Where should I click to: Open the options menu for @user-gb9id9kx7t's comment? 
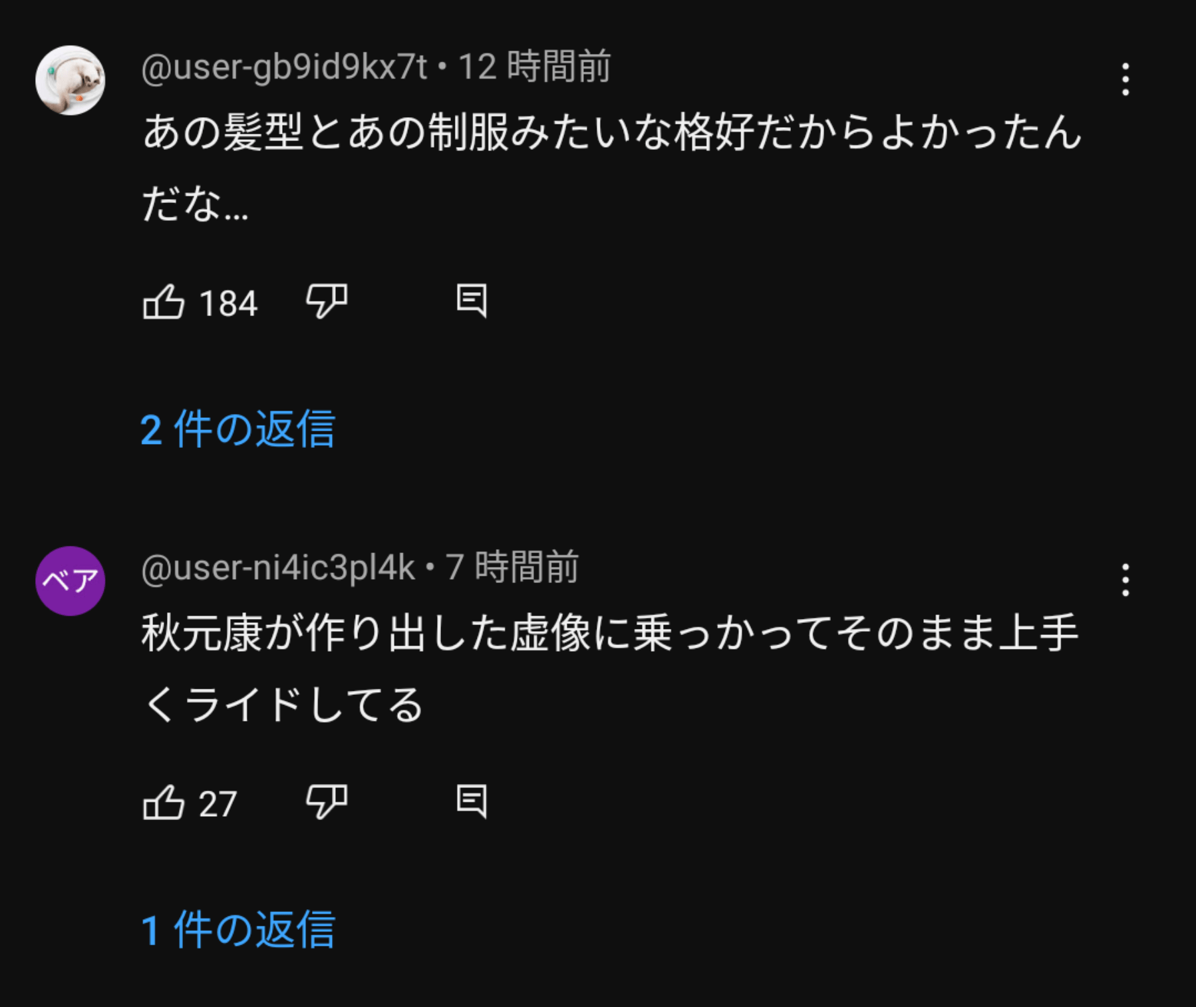[1125, 80]
